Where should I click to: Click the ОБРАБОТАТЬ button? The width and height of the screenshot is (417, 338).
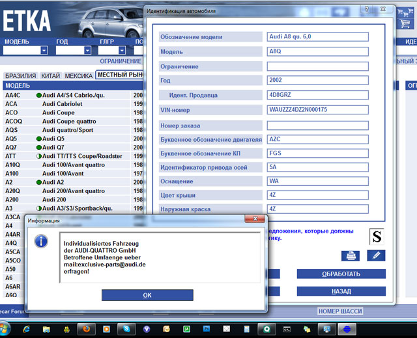(341, 274)
